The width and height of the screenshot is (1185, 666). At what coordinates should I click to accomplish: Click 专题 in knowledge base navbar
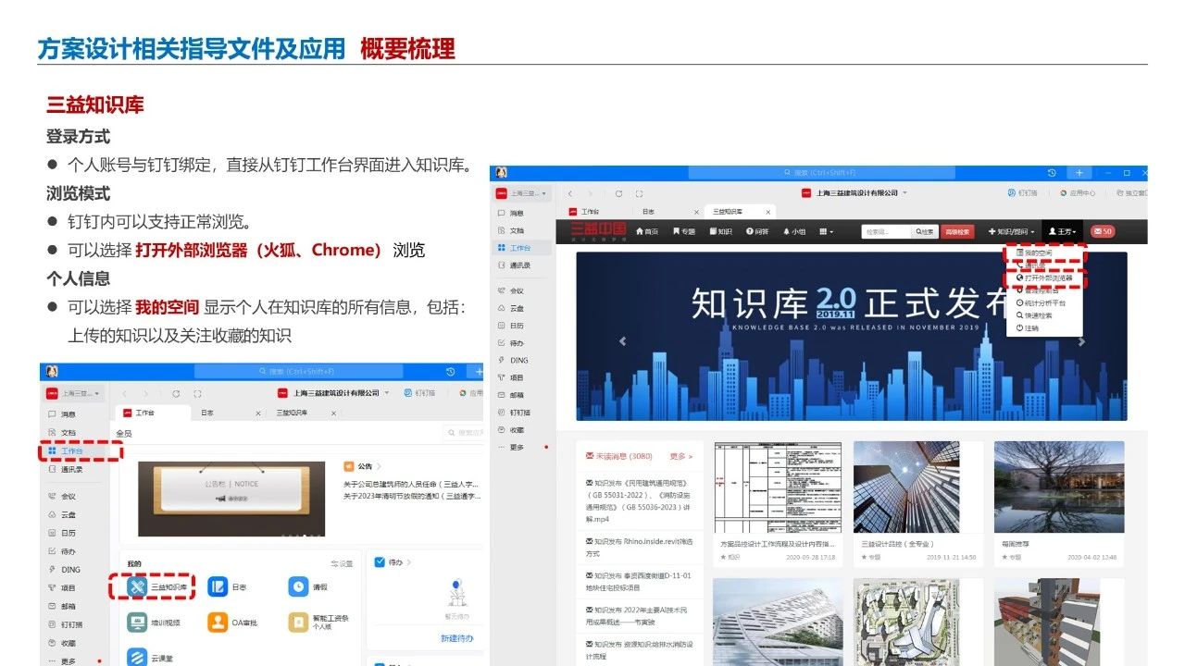click(684, 231)
